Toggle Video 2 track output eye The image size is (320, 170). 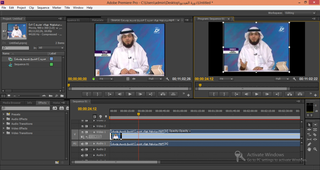[82, 126]
